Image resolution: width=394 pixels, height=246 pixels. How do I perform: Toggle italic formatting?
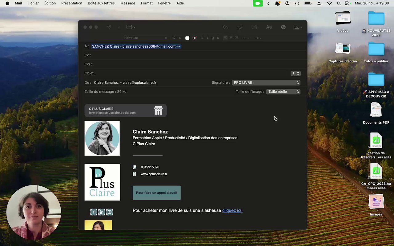coord(207,38)
